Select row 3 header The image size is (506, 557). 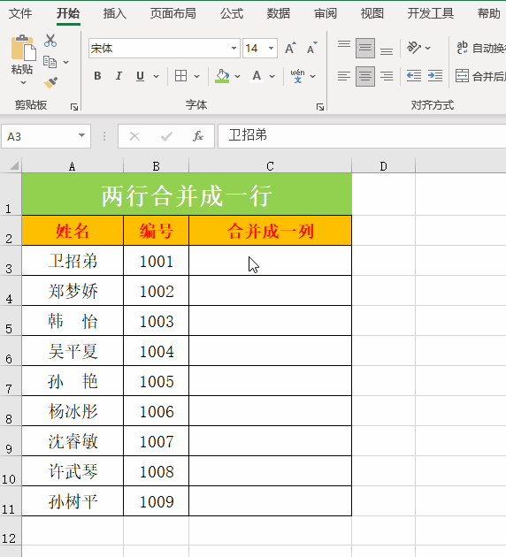[11, 261]
